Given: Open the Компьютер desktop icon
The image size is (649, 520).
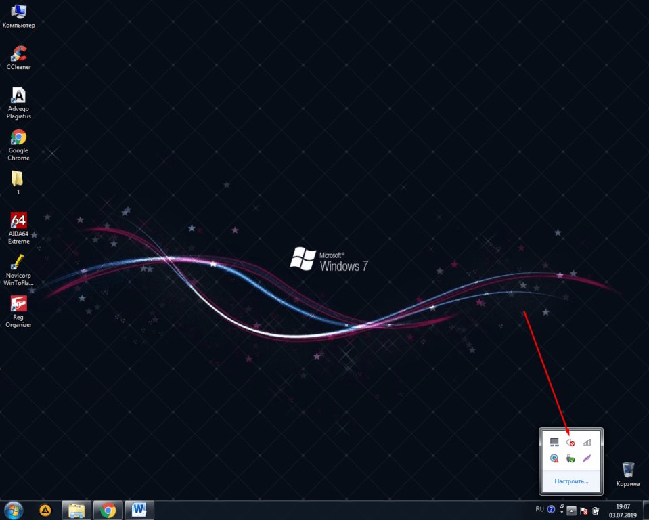Looking at the screenshot, I should click(x=19, y=16).
